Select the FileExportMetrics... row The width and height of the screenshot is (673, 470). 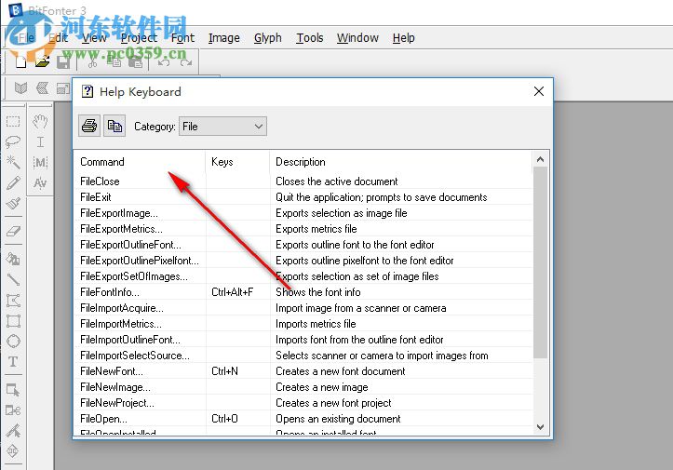(303, 229)
